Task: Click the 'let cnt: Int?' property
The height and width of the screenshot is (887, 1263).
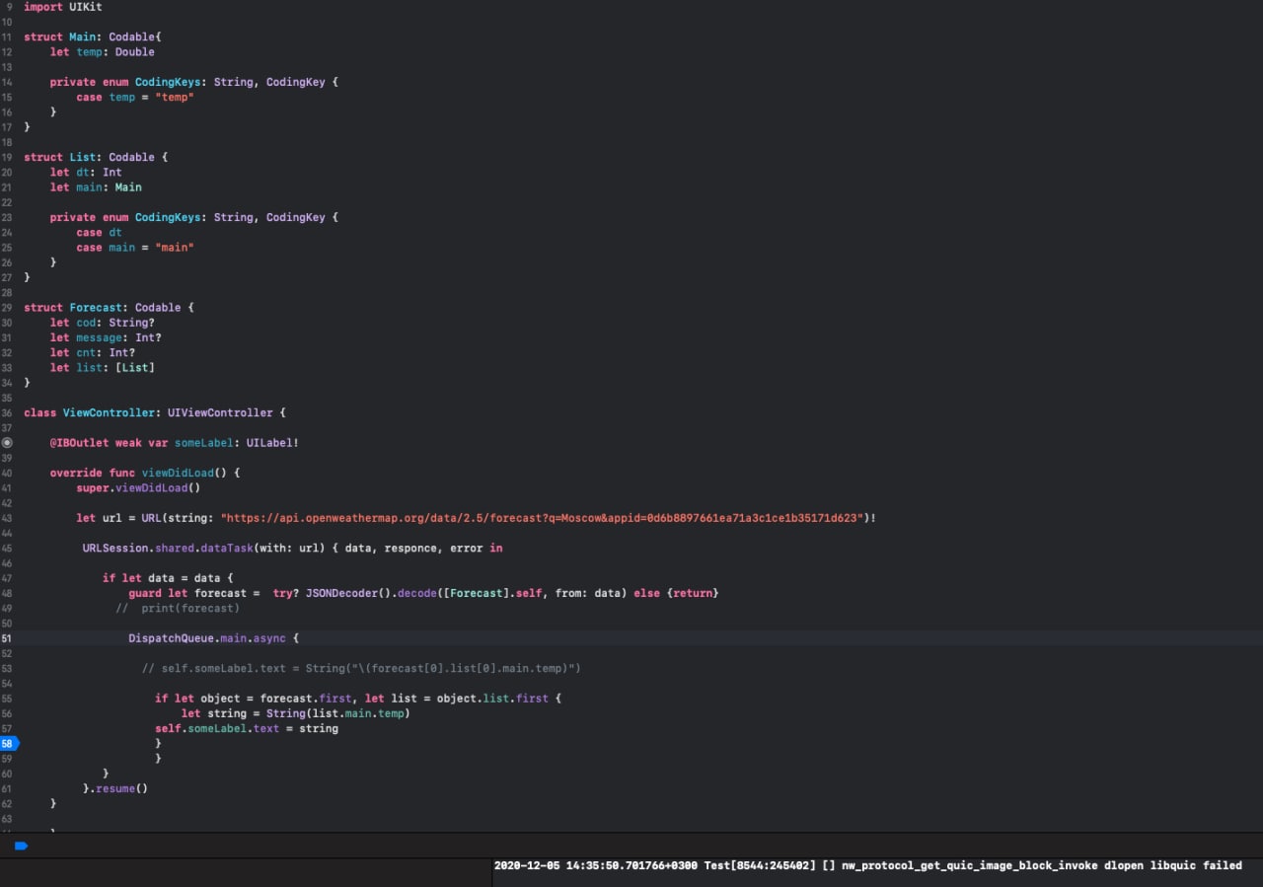Action: pyautogui.click(x=93, y=352)
